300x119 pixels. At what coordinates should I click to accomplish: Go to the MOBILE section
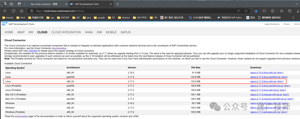coord(111,32)
